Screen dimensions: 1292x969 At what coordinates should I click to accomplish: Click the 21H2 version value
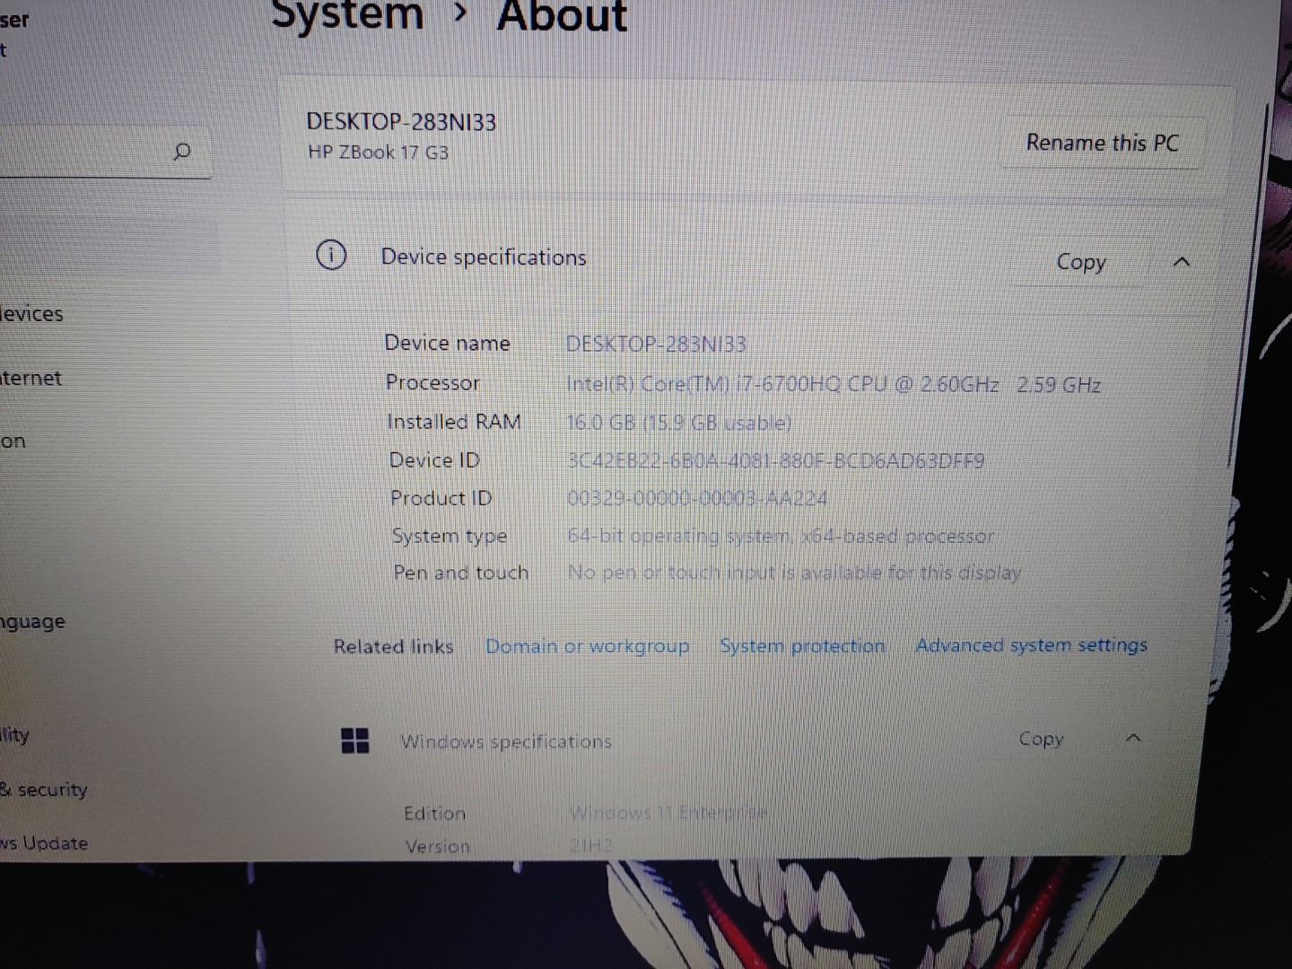(x=590, y=845)
